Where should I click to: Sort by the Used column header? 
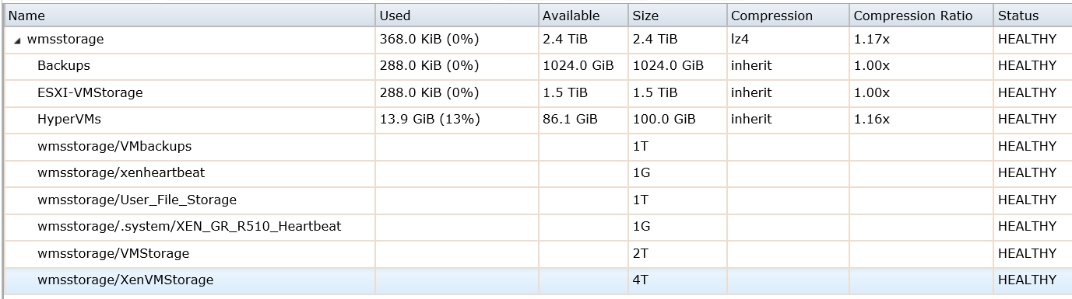click(x=457, y=16)
